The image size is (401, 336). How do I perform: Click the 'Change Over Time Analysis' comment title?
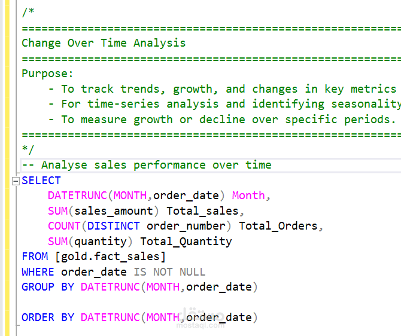click(x=104, y=43)
